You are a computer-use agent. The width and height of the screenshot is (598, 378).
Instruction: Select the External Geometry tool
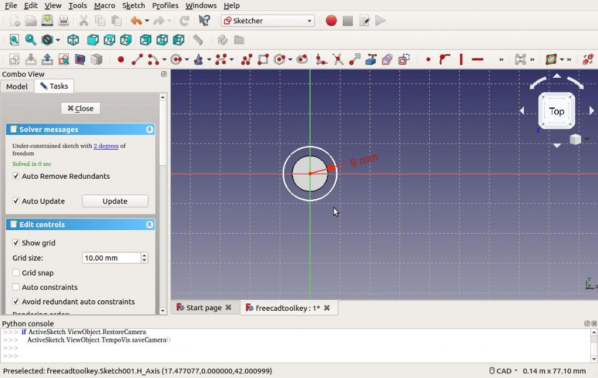coord(371,60)
